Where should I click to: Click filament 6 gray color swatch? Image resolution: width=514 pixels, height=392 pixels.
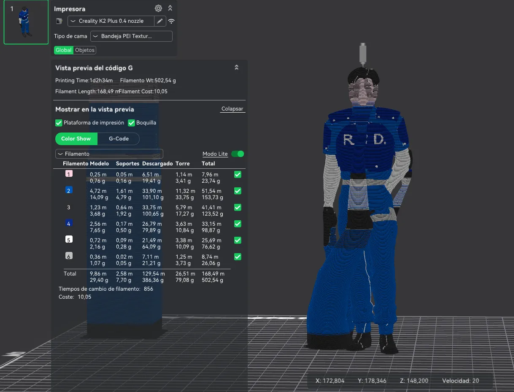click(69, 256)
